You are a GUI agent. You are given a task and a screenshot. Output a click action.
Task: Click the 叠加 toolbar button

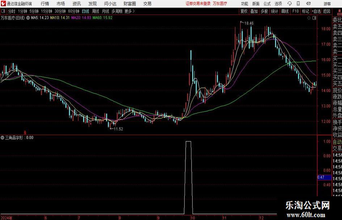(x=254, y=11)
